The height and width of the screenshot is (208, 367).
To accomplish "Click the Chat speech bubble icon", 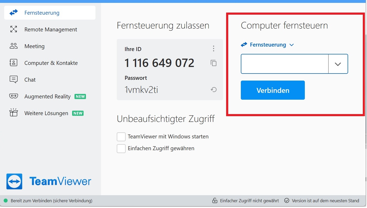I will (x=13, y=80).
